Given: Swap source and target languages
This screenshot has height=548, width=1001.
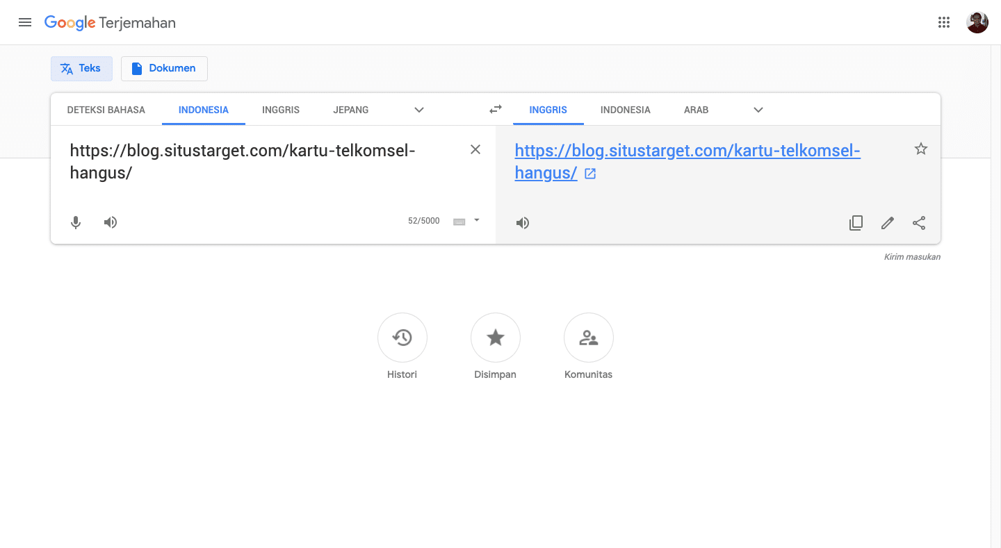Looking at the screenshot, I should pyautogui.click(x=496, y=110).
